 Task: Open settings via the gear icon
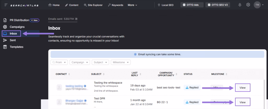tap(248, 5)
